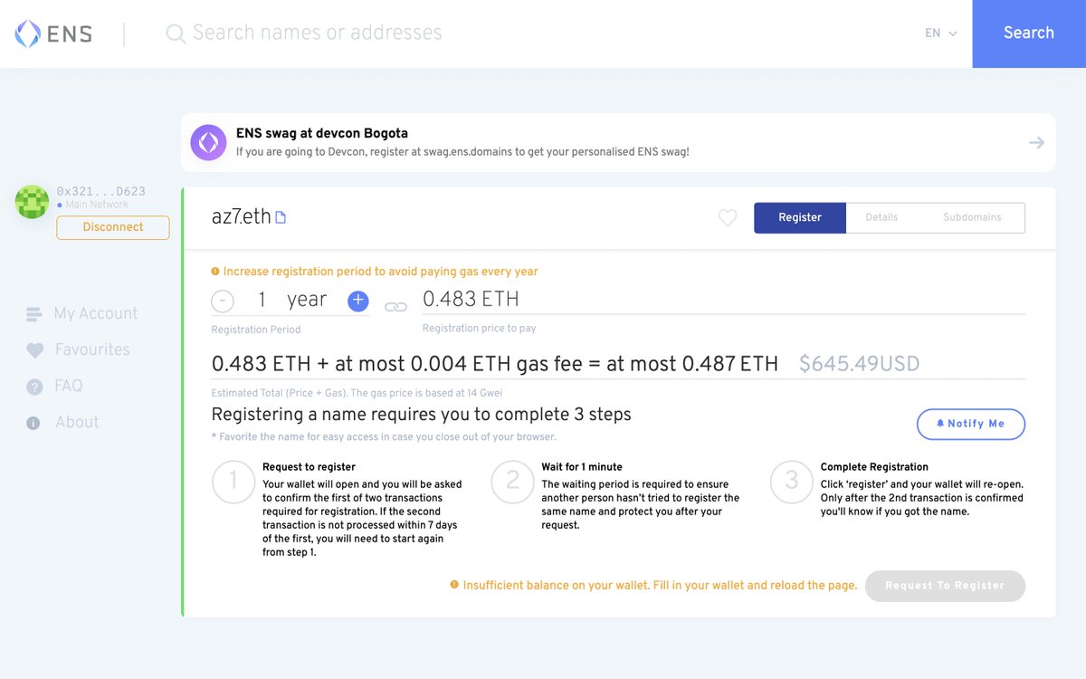Increase registration period with plus button
This screenshot has width=1086, height=679.
tap(358, 301)
